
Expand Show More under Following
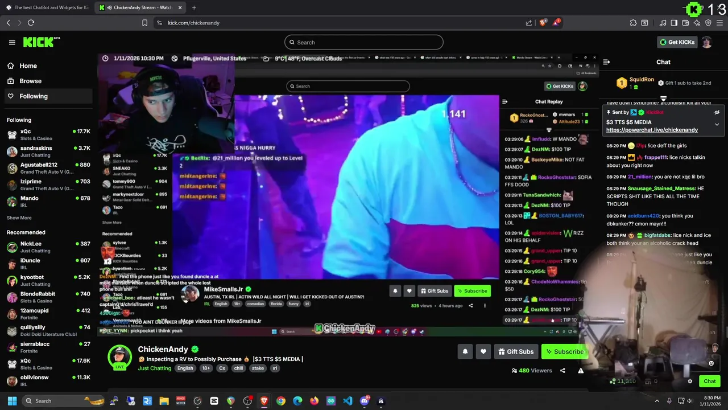[19, 218]
